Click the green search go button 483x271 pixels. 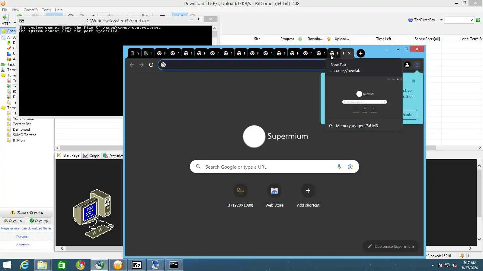(x=478, y=20)
